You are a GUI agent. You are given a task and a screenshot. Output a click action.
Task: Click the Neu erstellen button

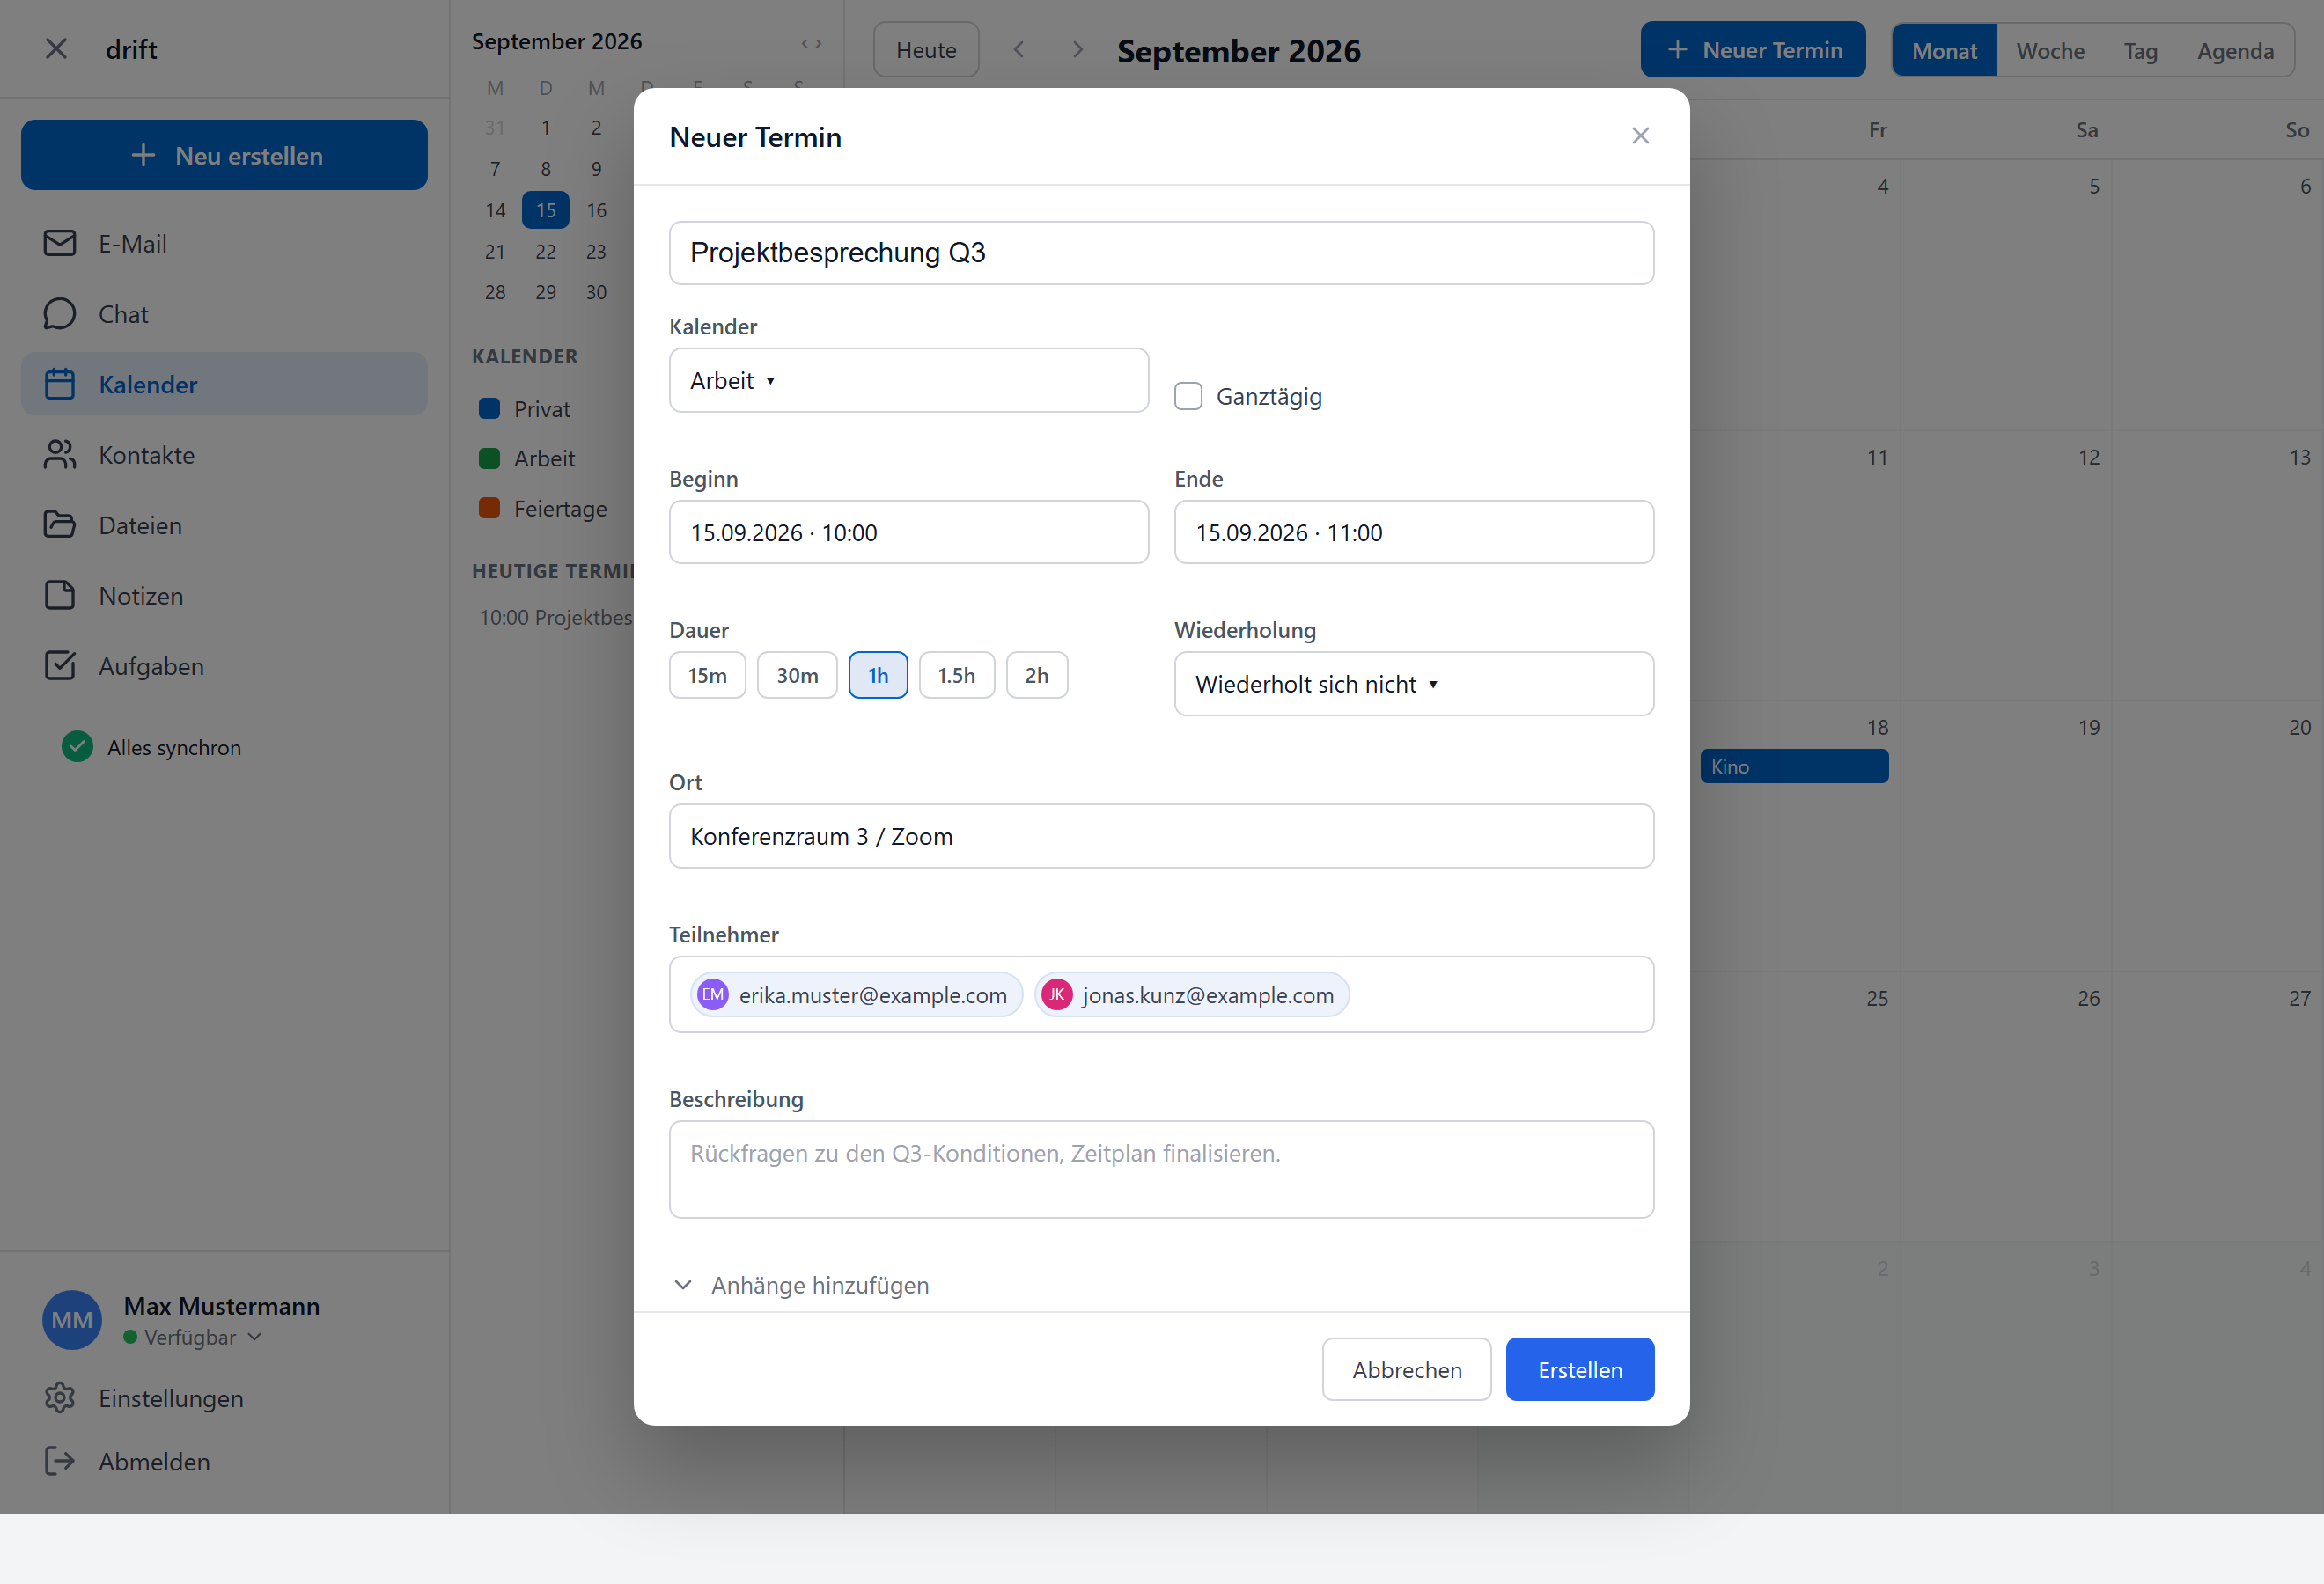224,155
